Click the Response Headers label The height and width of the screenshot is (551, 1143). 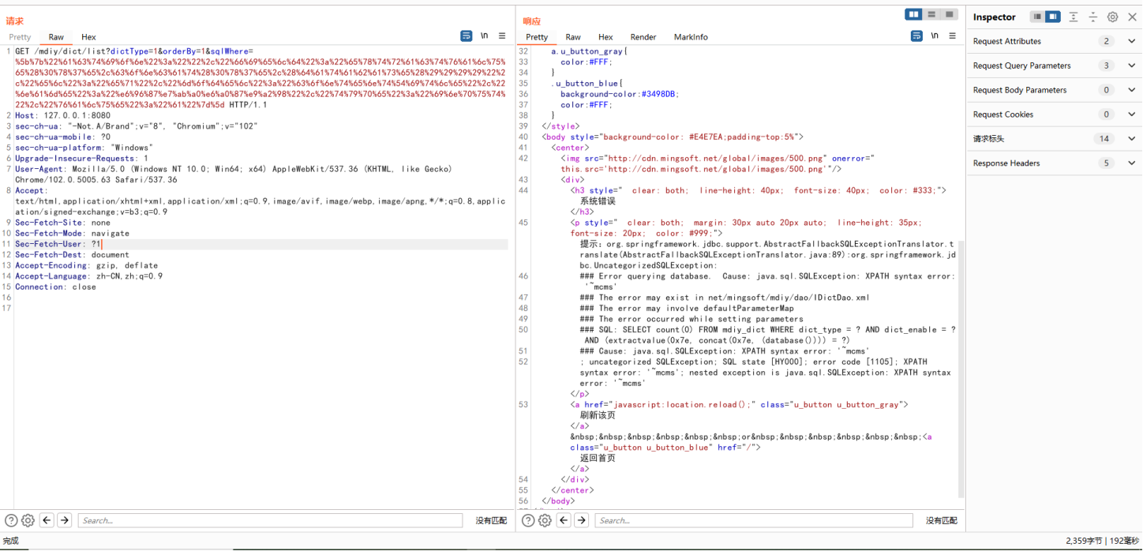(1006, 163)
